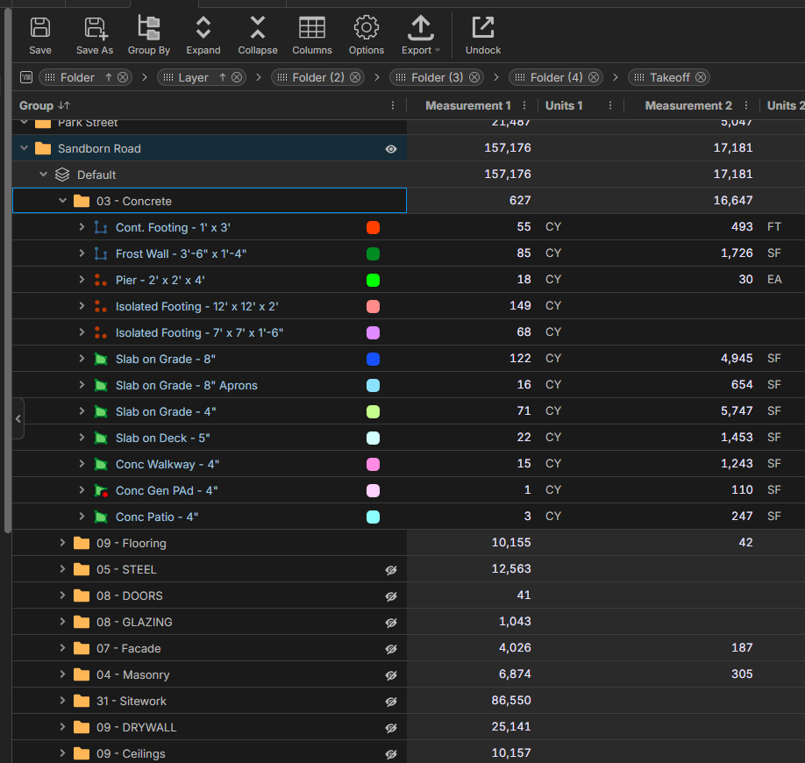Expand the Conc Walkway - 4" row
This screenshot has height=763, width=805.
82,464
